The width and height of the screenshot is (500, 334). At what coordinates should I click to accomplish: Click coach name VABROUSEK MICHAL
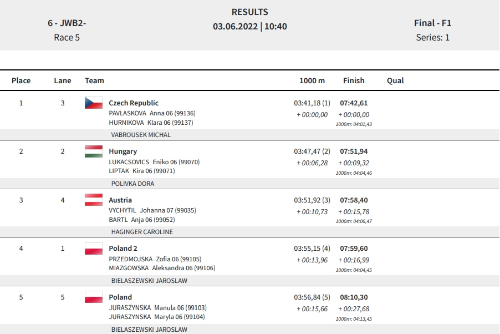(141, 135)
